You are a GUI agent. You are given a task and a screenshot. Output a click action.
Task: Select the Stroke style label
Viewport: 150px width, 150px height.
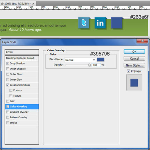(x=13, y=123)
